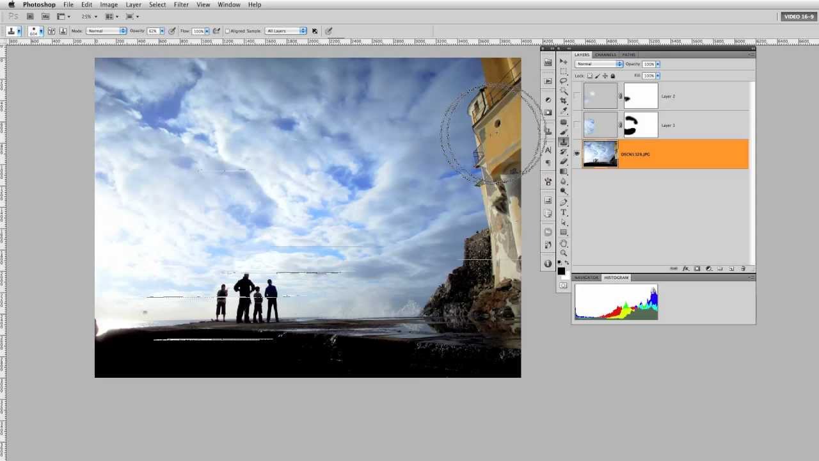Screen dimensions: 819x461
Task: Open the layer blend mode dropdown
Action: coord(600,64)
